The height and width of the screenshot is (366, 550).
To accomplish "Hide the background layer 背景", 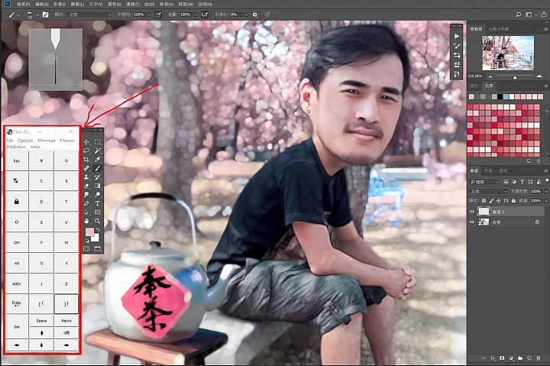I will pos(472,222).
